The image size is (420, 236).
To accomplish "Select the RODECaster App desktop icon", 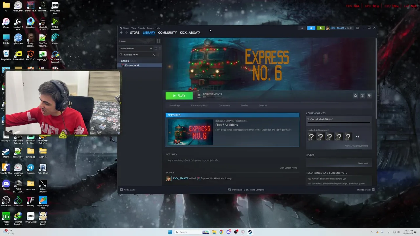I will (x=55, y=8).
